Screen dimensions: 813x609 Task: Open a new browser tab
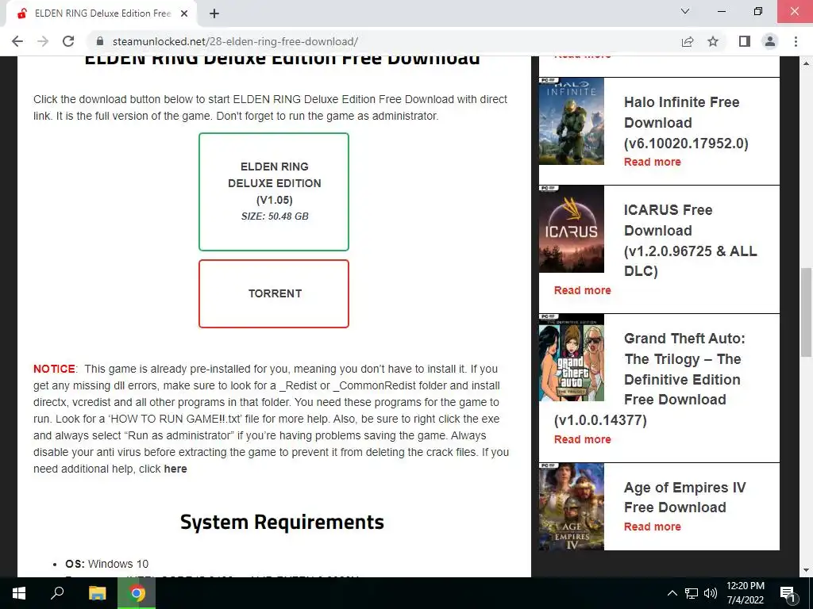214,13
